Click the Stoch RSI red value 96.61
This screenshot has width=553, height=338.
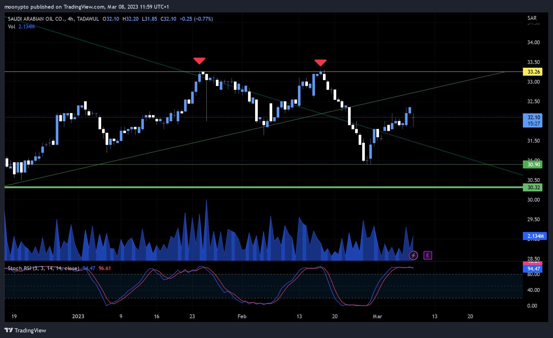click(105, 268)
